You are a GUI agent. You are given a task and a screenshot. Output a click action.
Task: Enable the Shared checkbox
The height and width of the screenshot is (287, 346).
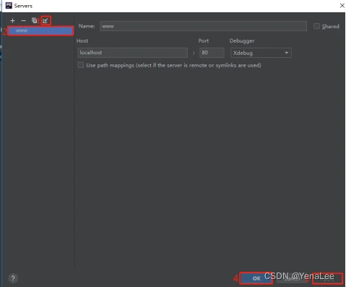pos(316,26)
